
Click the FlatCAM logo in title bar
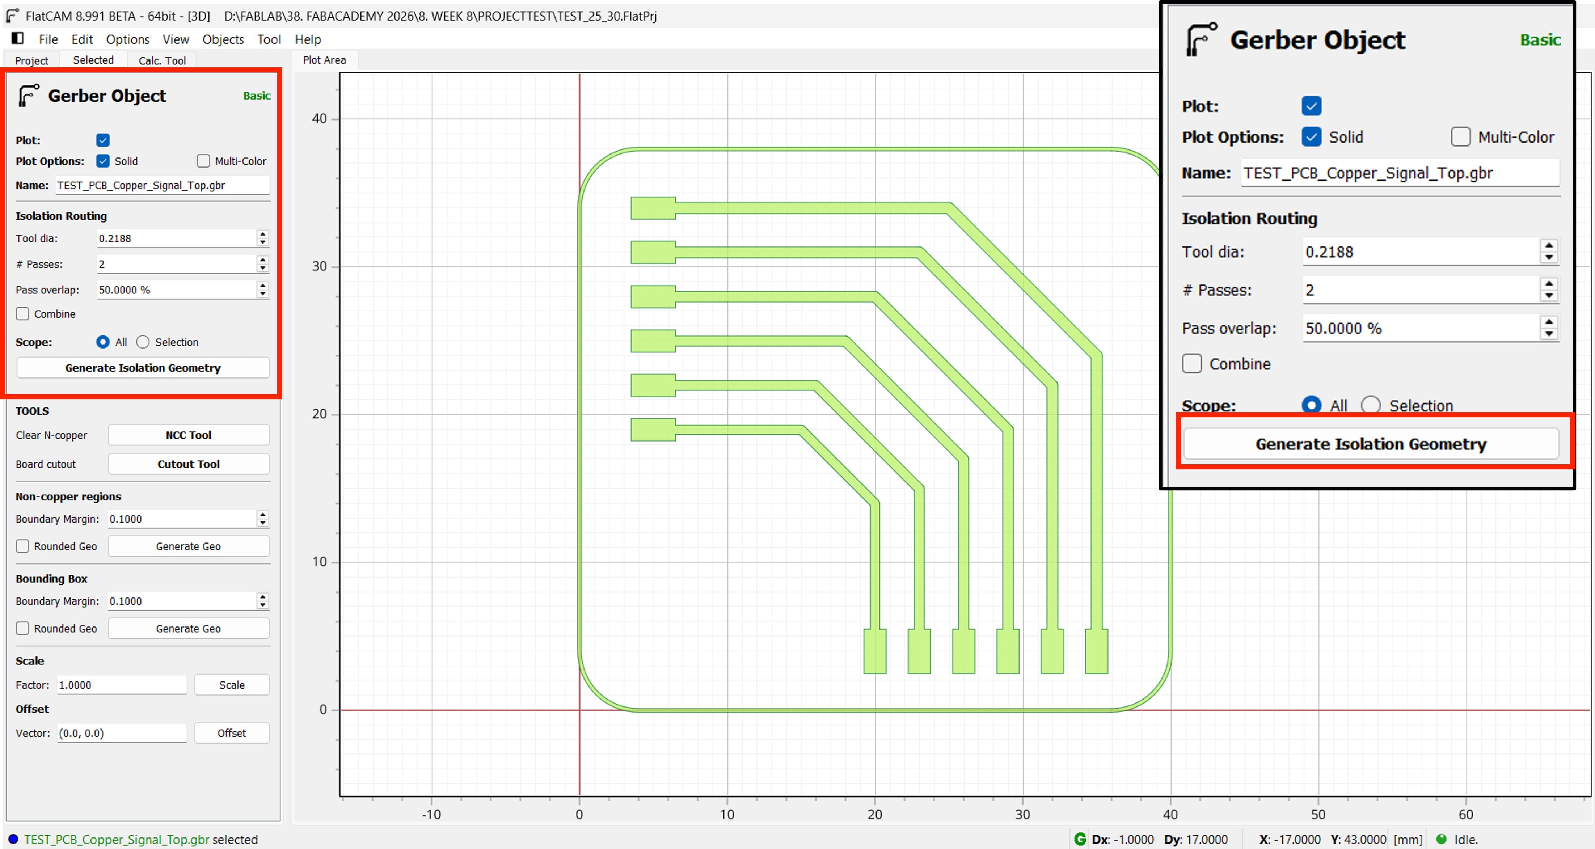coord(12,16)
